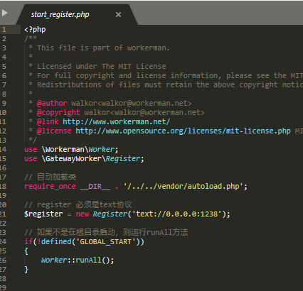Screen dimensions: 303x291
Task: Click the 'GLOBAL_START' string literal
Action: coord(106,242)
